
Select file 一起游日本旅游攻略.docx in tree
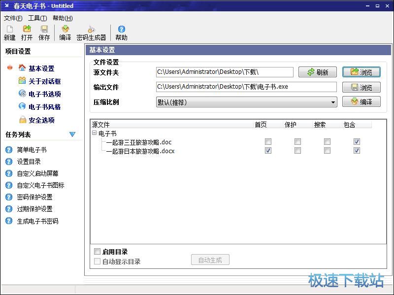pyautogui.click(x=140, y=151)
